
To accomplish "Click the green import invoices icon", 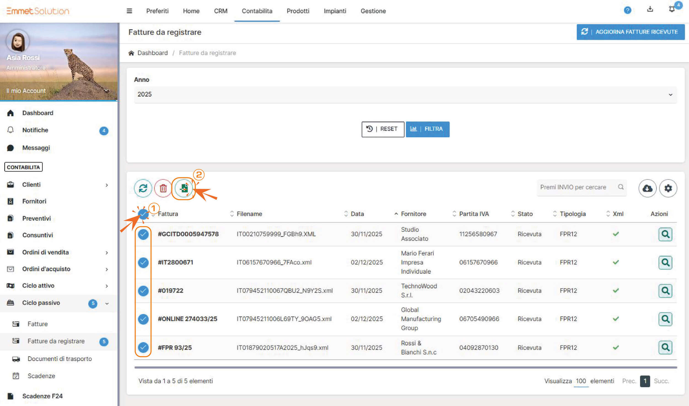I will (184, 189).
